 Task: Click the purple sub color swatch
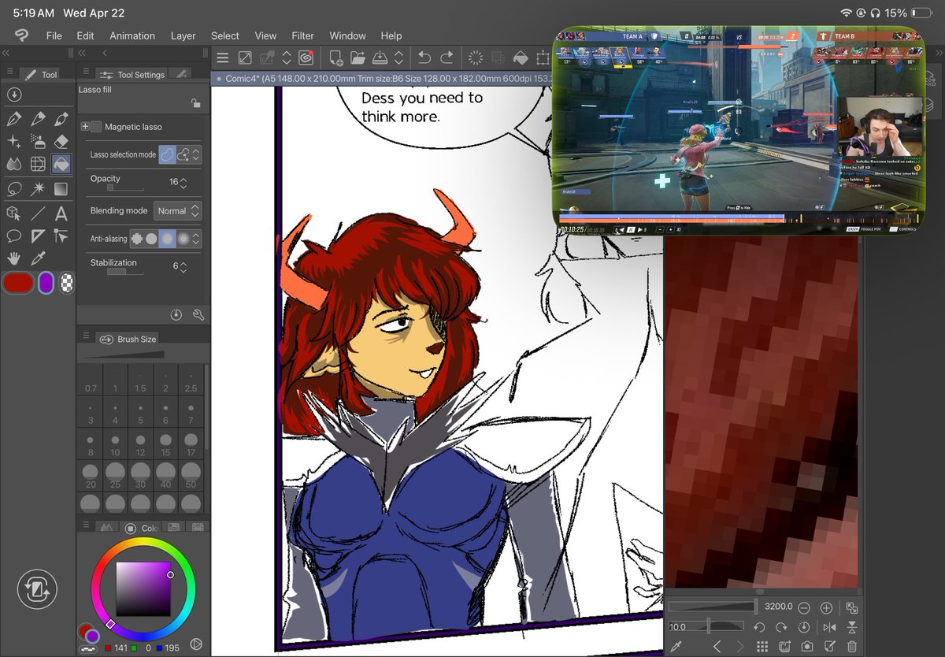[x=46, y=283]
